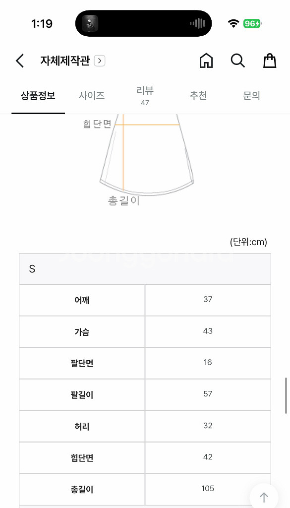This screenshot has height=508, width=290.
Task: Tap the Wi-Fi status icon
Action: click(232, 23)
